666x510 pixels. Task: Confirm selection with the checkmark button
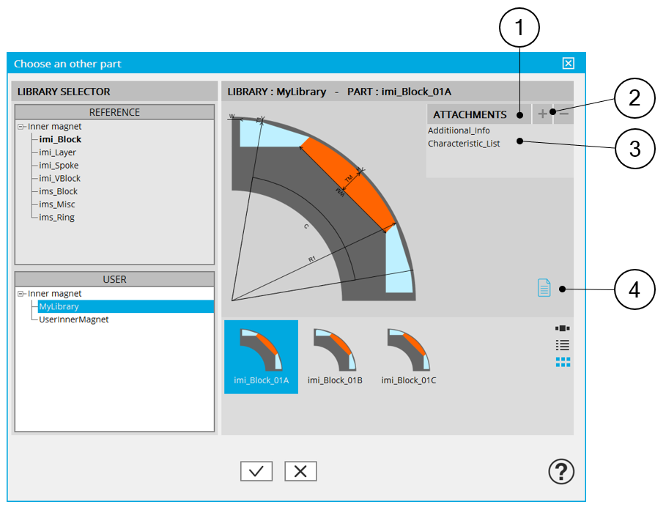(256, 471)
